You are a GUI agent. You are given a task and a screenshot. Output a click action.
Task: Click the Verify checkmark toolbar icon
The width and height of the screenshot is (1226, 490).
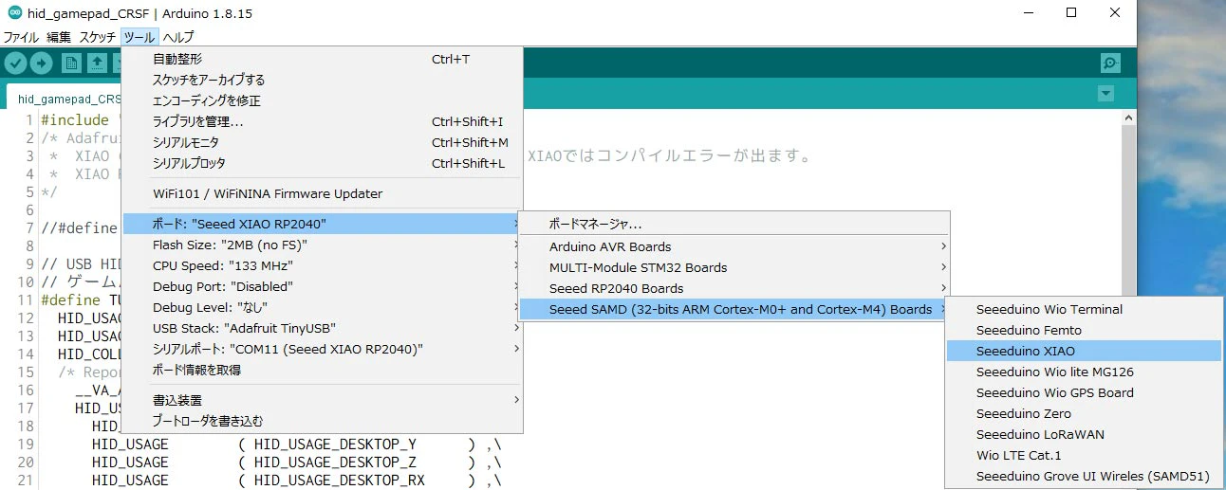click(15, 64)
